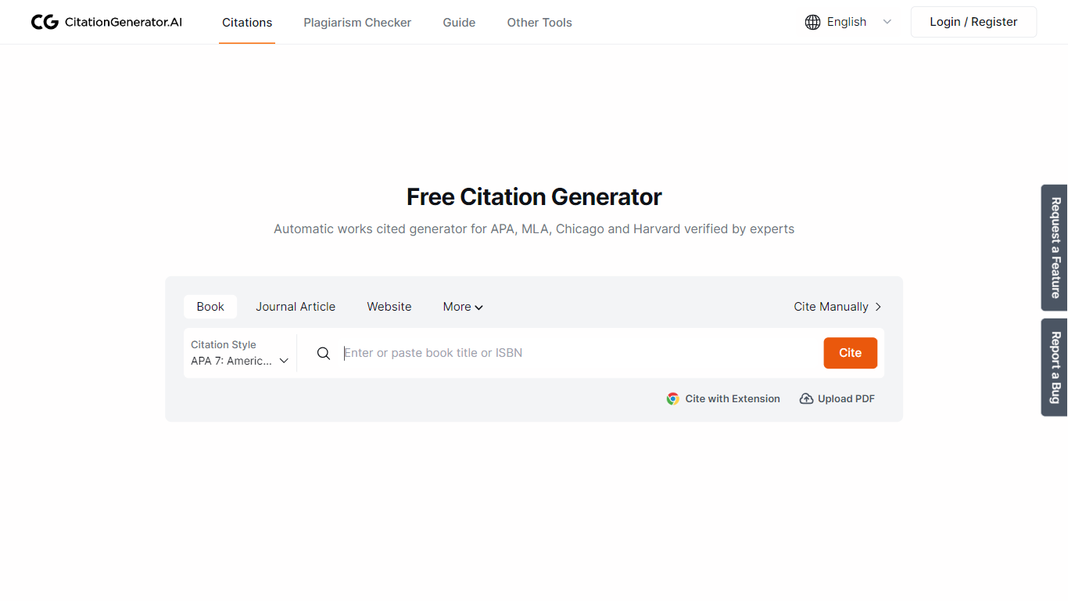The height and width of the screenshot is (601, 1068).
Task: Open the Request a Feature side tab
Action: (x=1055, y=247)
